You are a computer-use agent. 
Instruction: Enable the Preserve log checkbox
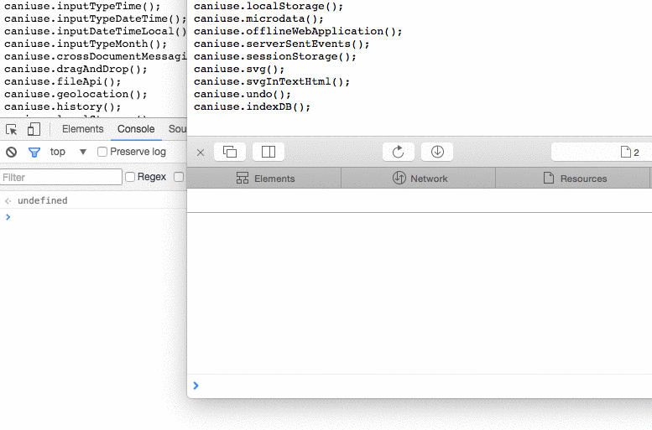pyautogui.click(x=102, y=152)
